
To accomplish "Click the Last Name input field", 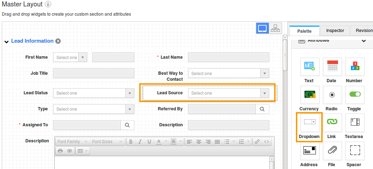I will (x=228, y=57).
